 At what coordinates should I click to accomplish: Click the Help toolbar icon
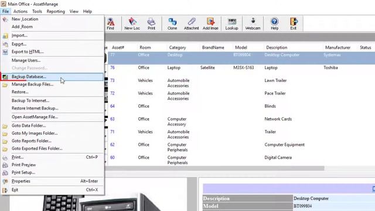click(274, 23)
